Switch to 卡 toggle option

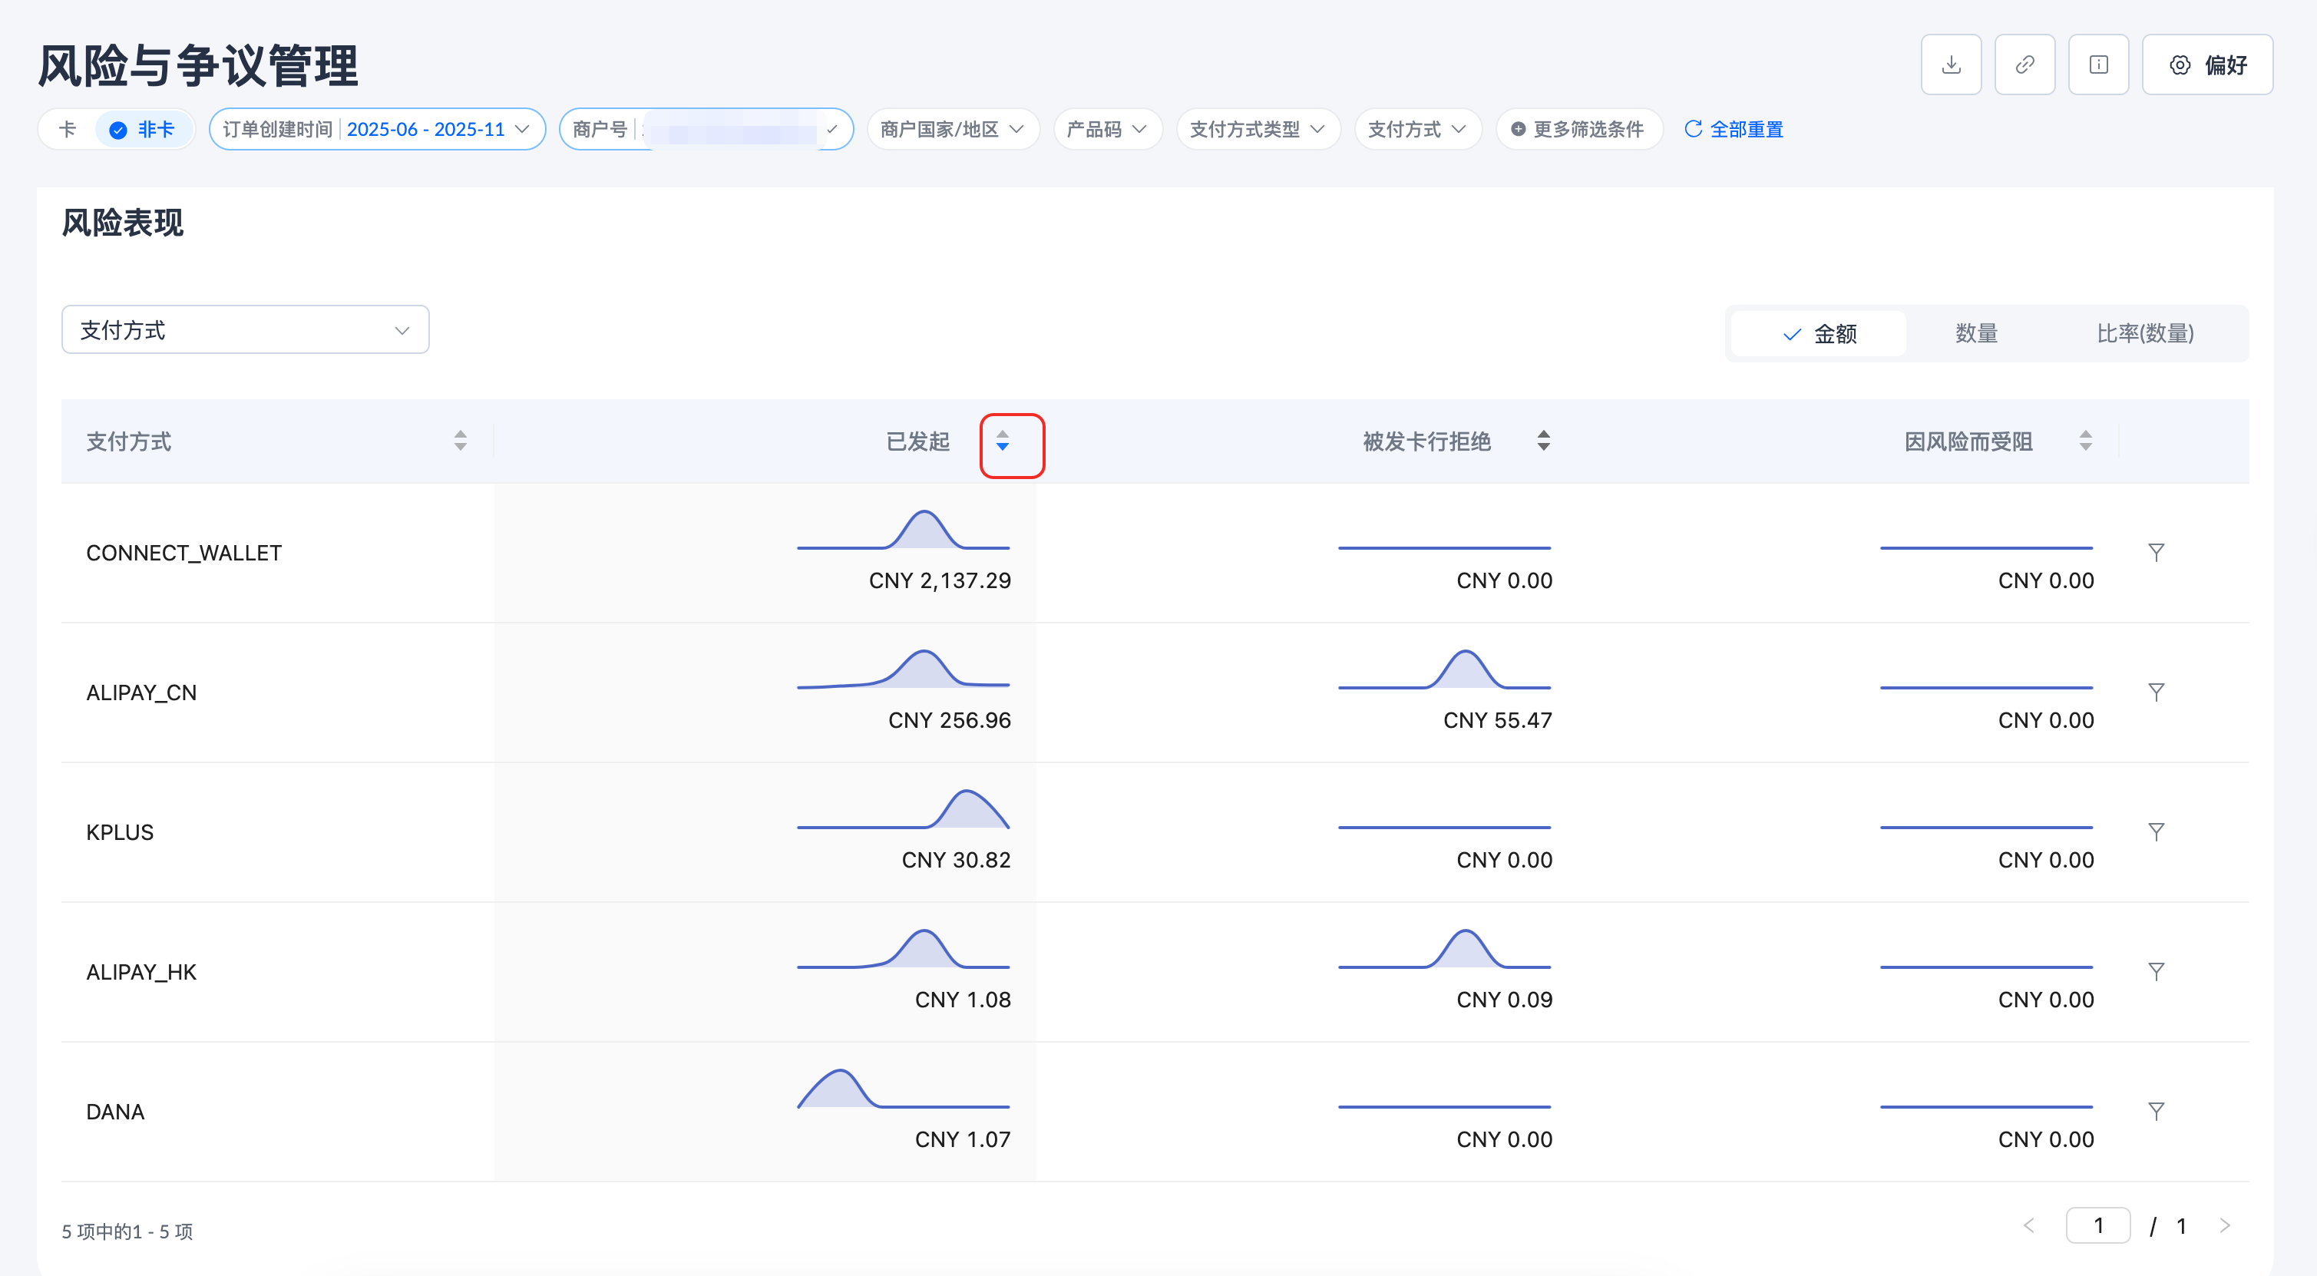(x=68, y=130)
